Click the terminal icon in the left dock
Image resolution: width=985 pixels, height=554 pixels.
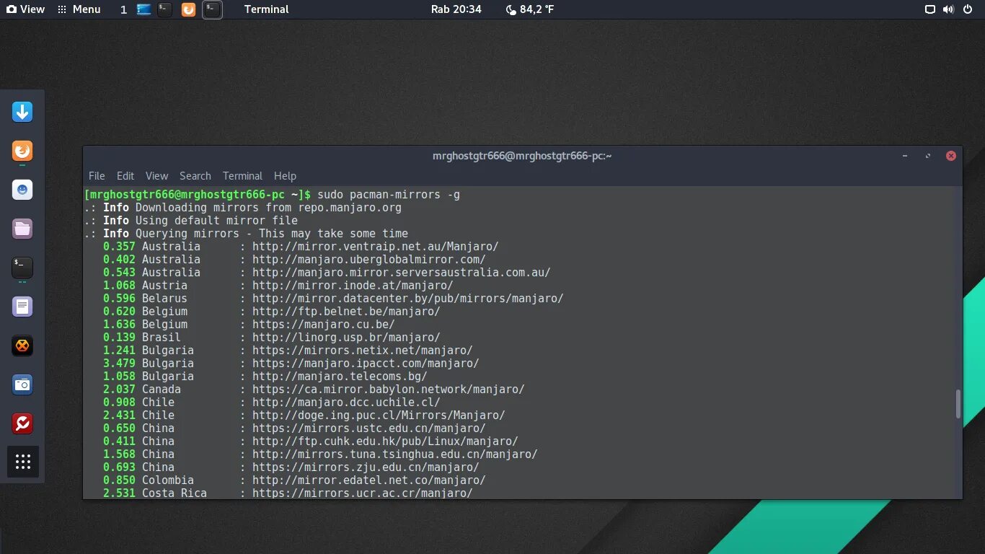tap(22, 268)
